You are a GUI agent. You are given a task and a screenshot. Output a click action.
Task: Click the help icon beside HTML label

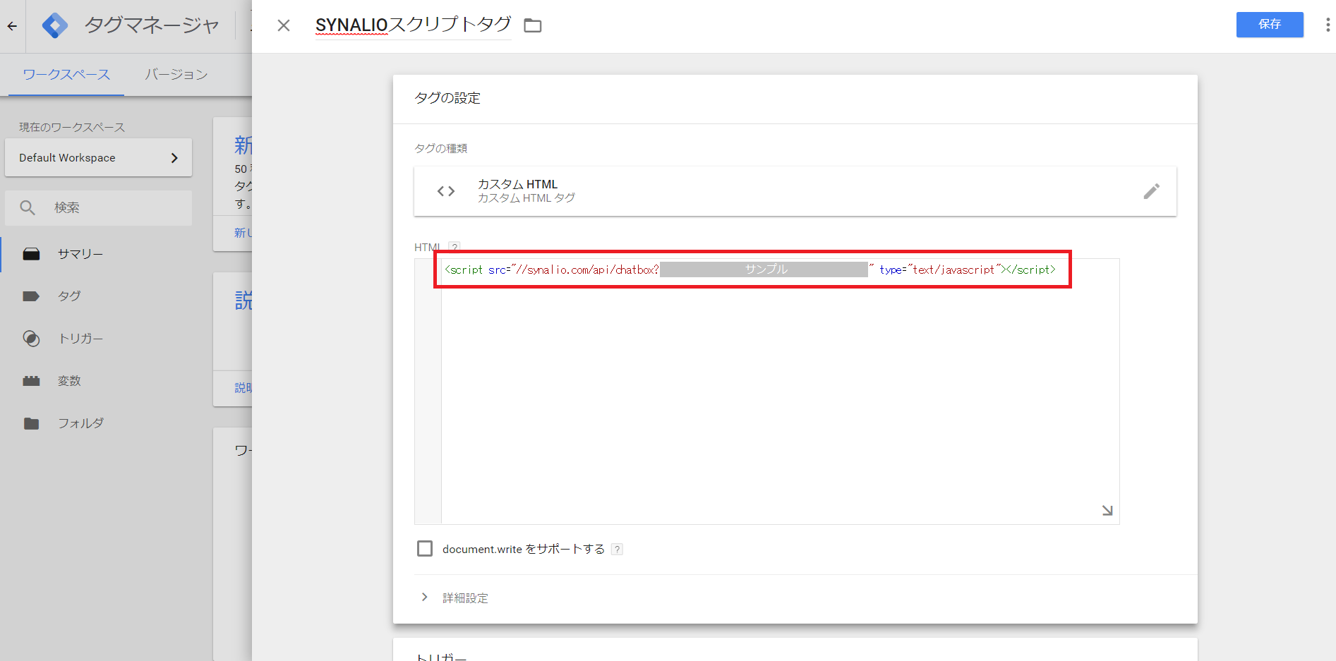455,247
